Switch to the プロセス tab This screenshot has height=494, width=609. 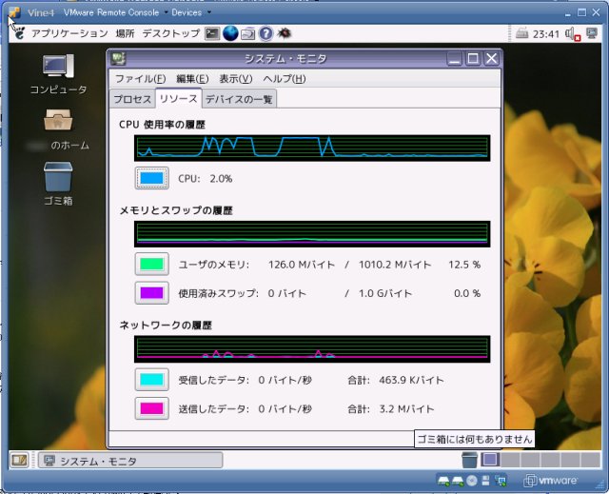coord(132,99)
